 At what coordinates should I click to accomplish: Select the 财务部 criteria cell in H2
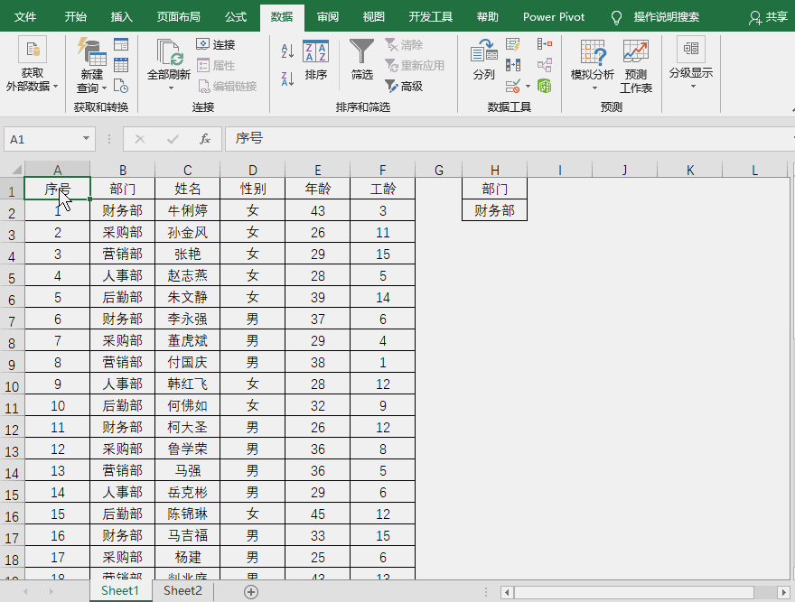coord(494,208)
